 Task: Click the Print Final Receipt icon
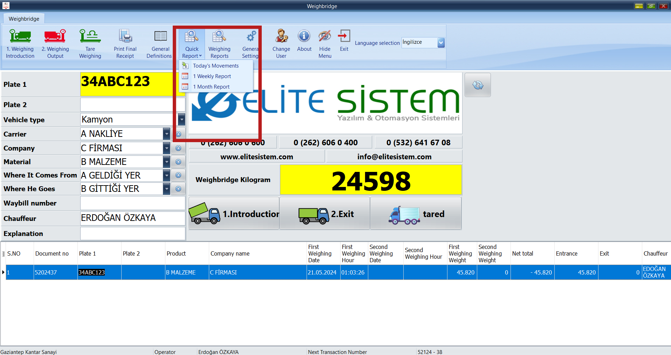[125, 36]
